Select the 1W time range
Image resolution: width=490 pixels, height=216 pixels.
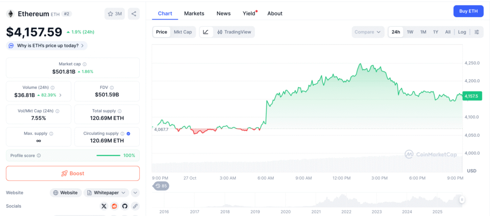click(410, 32)
